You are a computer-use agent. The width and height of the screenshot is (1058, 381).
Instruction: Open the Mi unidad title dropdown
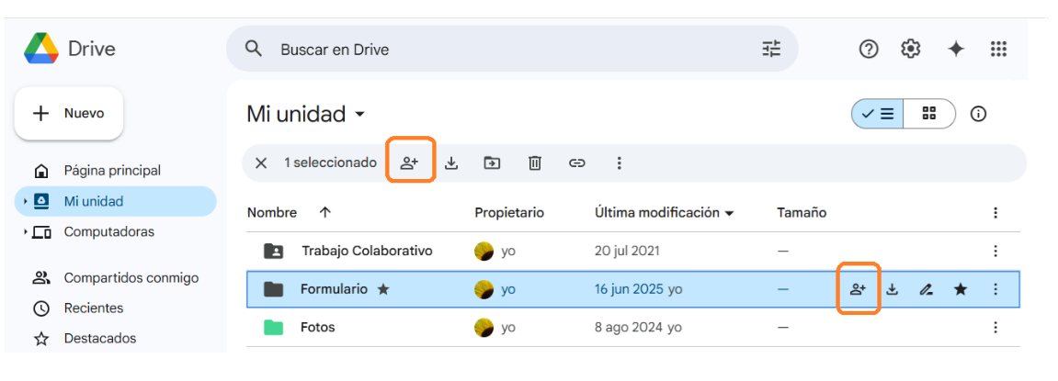[359, 115]
